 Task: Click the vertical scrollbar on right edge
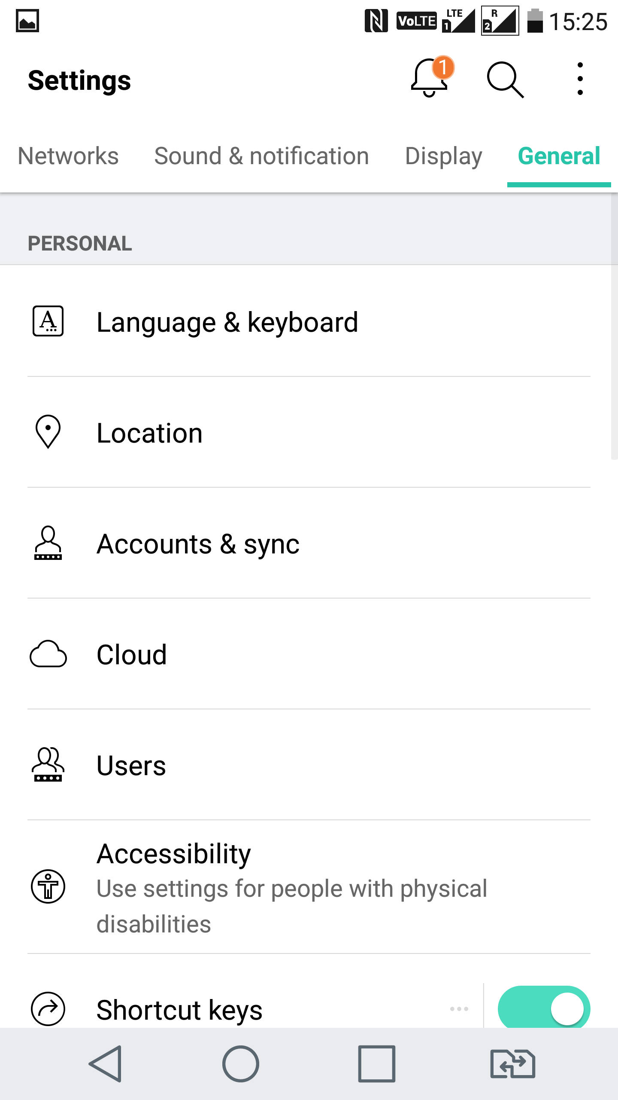coord(614,327)
